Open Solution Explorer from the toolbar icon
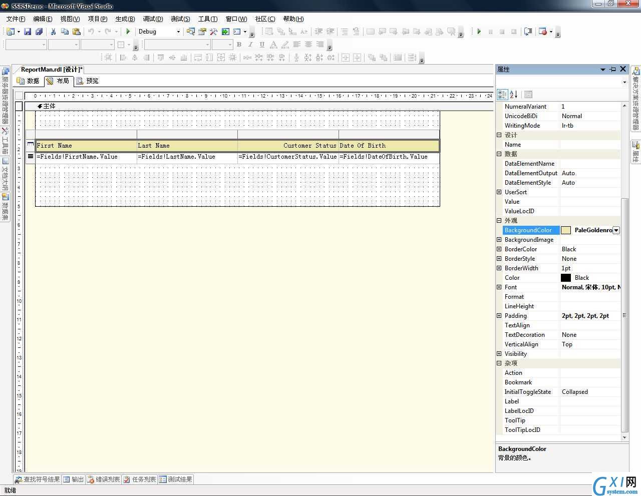This screenshot has width=641, height=496. coord(191,32)
